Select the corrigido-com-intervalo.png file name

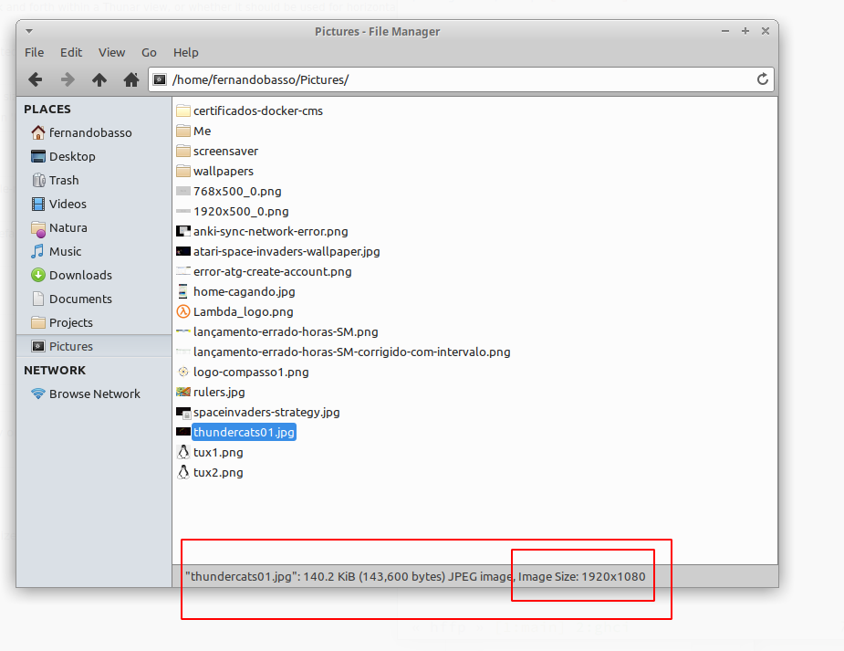pyautogui.click(x=352, y=352)
